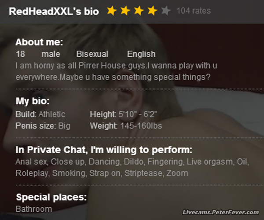The image size is (264, 220).
Task: Click the age value 18
Action: point(20,54)
